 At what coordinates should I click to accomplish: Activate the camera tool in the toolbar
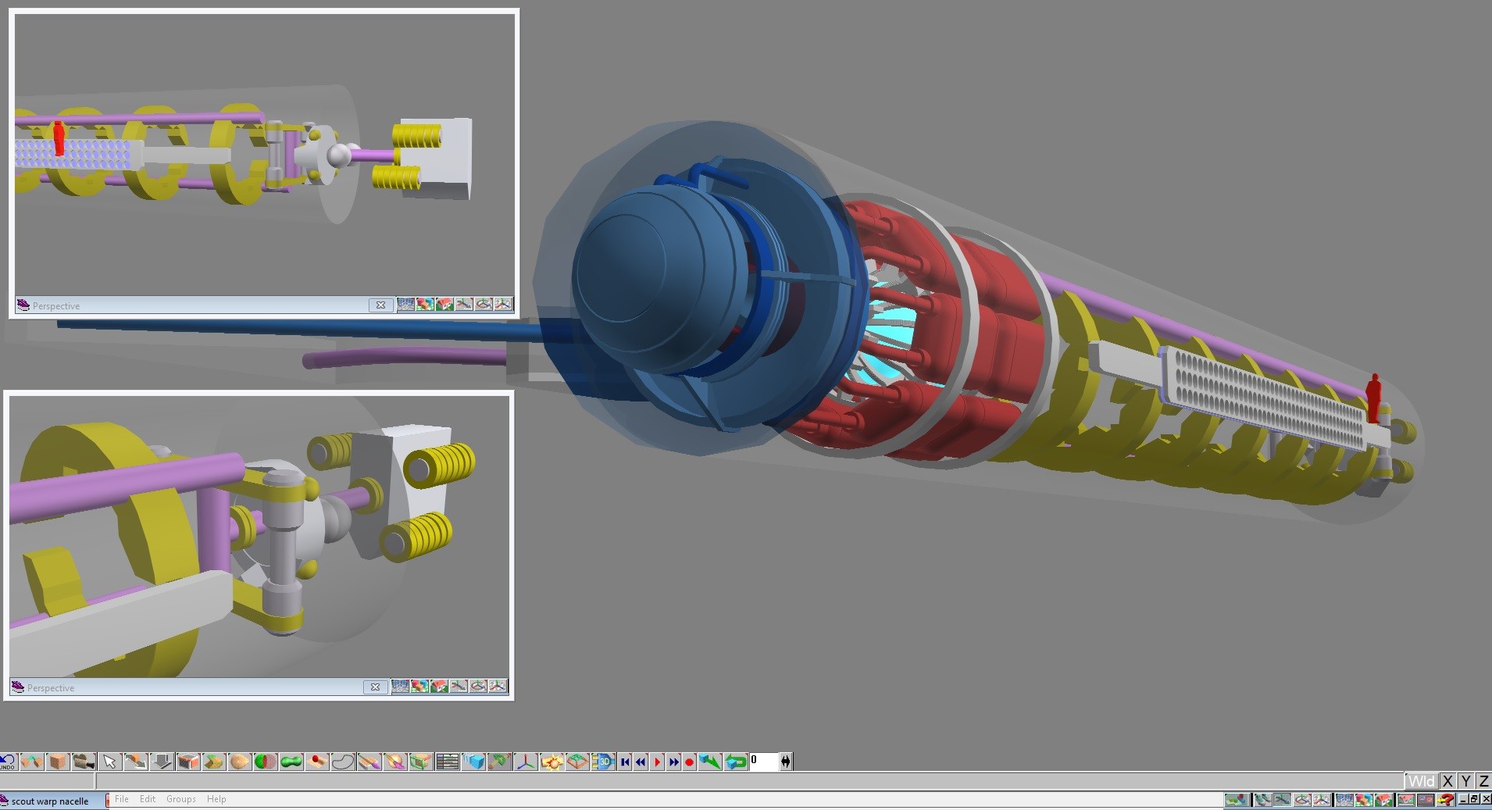point(84,762)
